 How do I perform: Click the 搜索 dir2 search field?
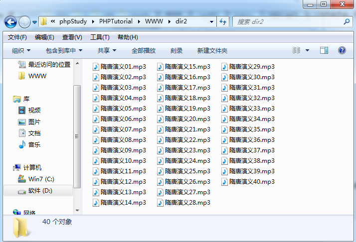click(287, 22)
